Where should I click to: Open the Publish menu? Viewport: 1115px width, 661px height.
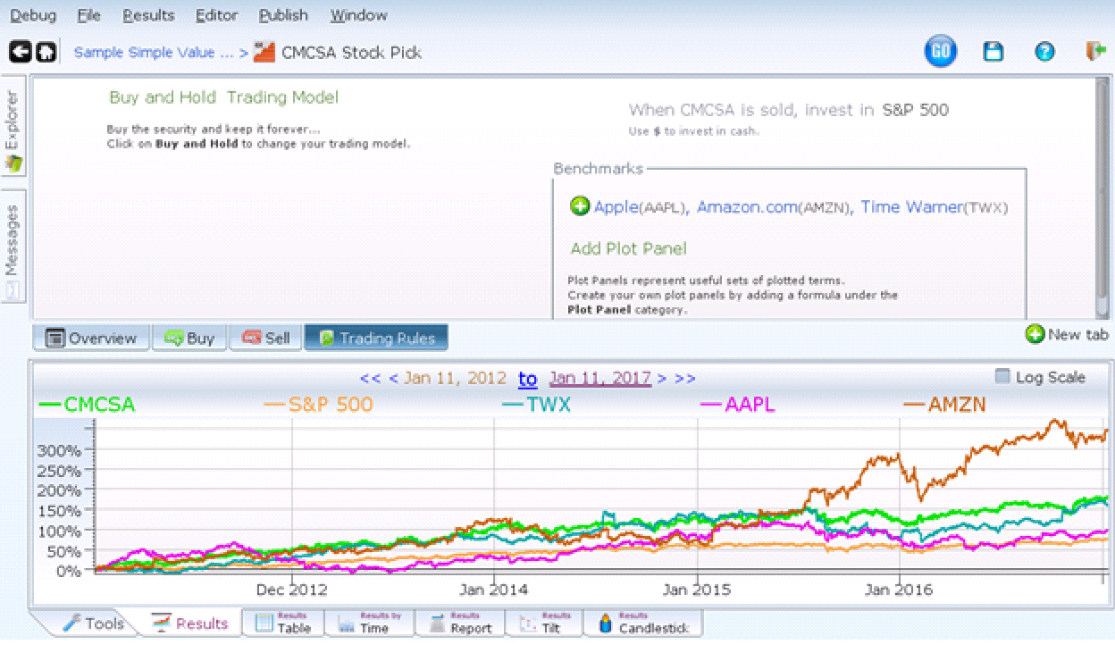coord(283,15)
